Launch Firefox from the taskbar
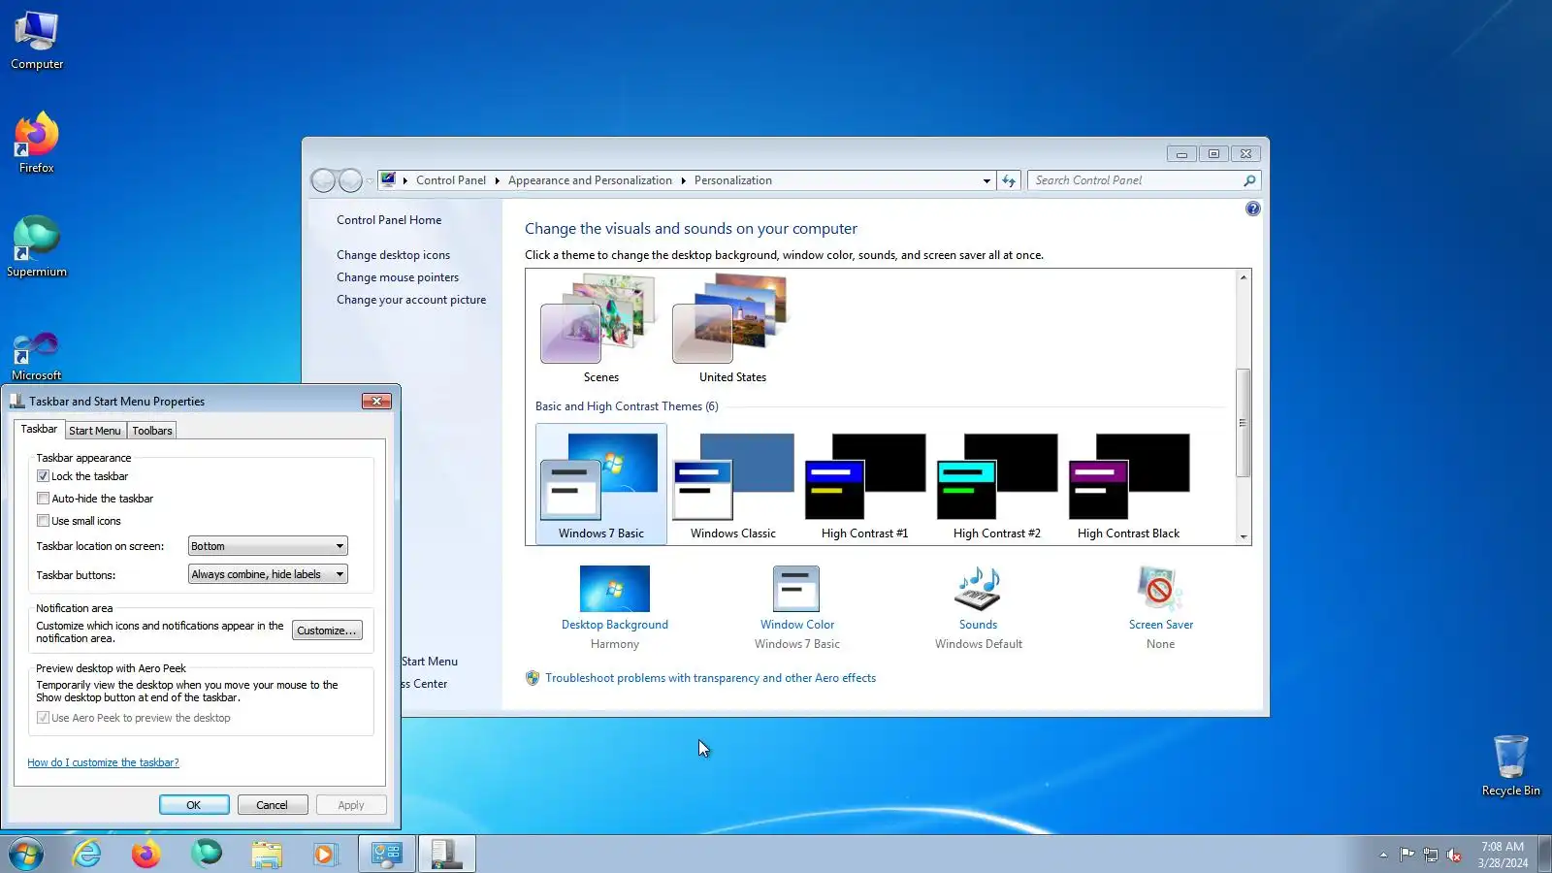The height and width of the screenshot is (873, 1552). [x=146, y=854]
